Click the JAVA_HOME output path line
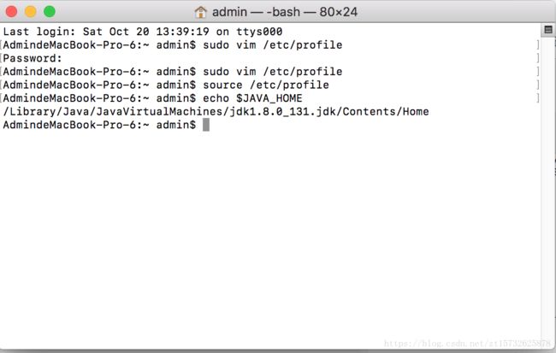 point(216,112)
